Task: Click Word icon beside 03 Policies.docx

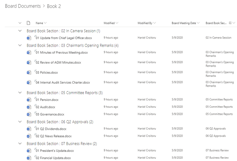Action: pyautogui.click(x=29, y=73)
